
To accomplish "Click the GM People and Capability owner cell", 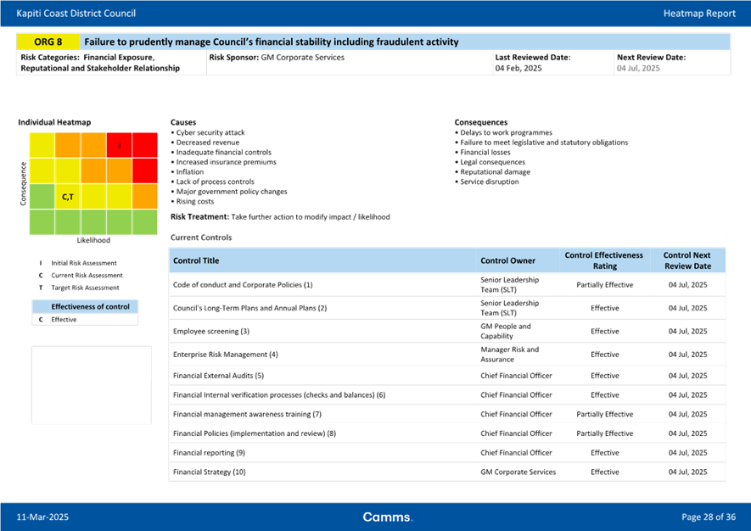I will [506, 332].
